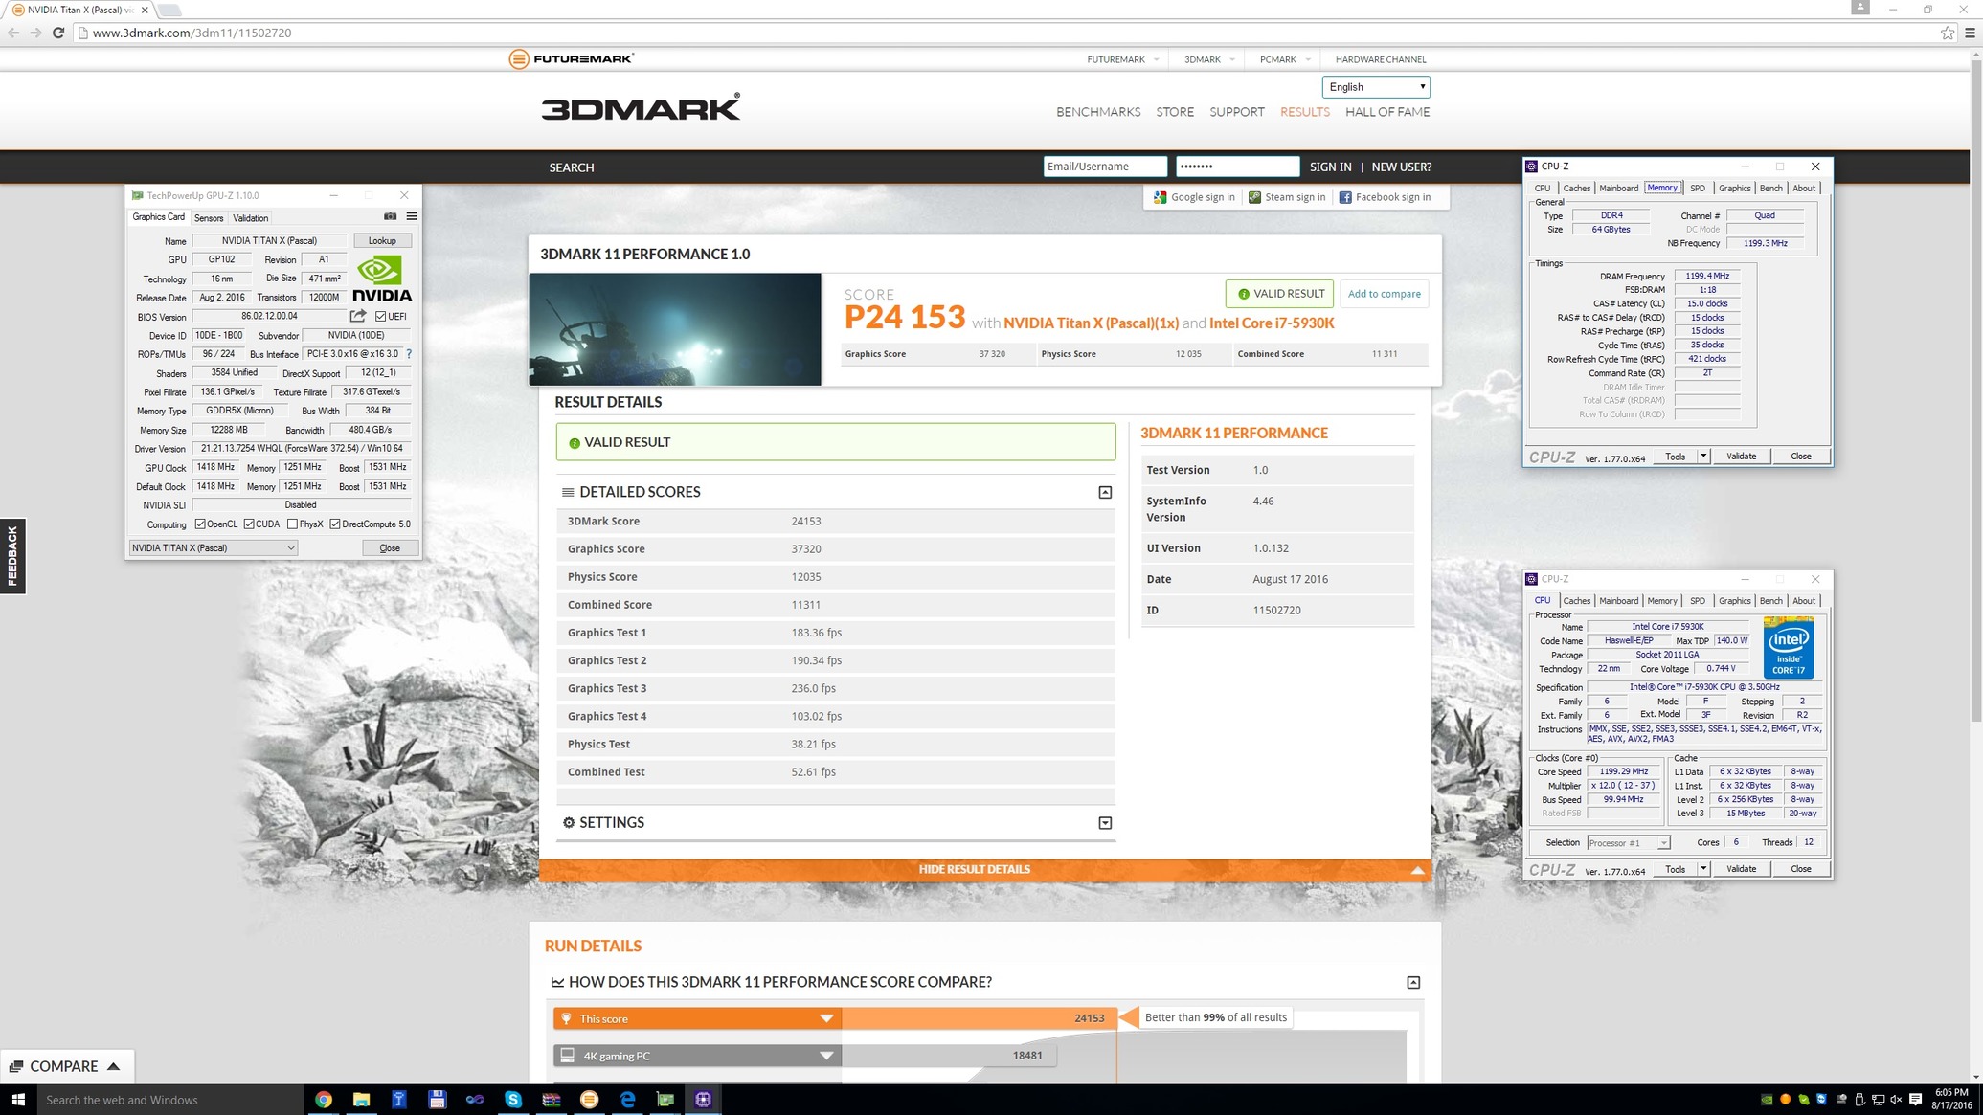Switch to the Sensors tab in GPU-Z

pyautogui.click(x=208, y=218)
